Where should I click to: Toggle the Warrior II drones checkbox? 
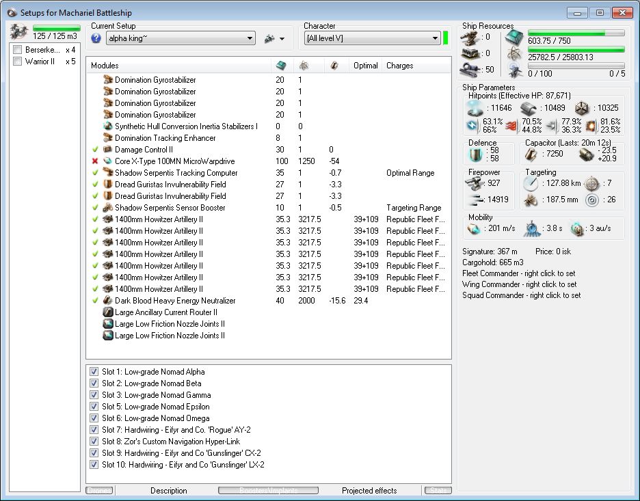[x=18, y=62]
